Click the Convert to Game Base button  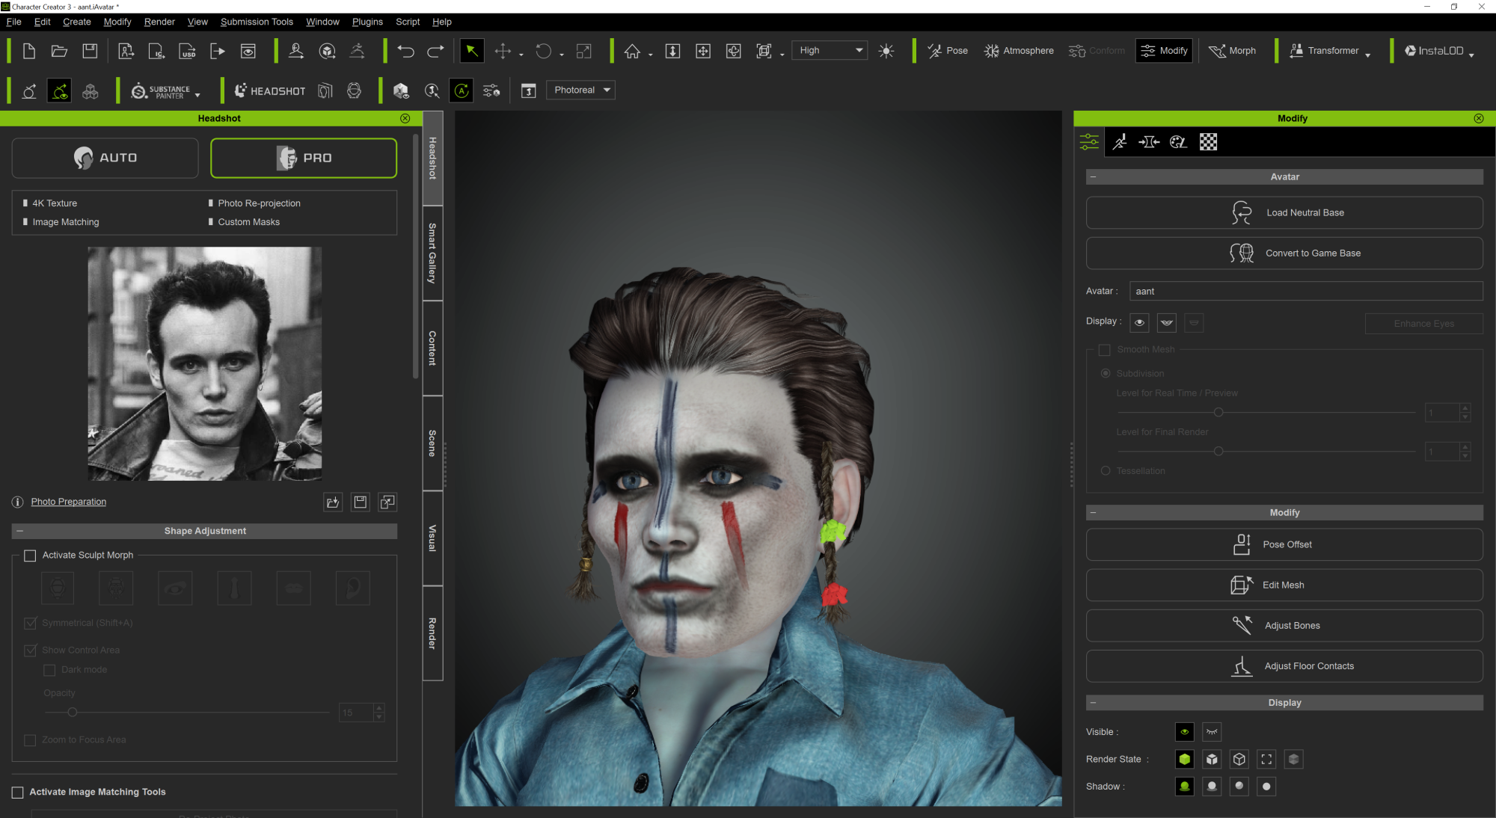[1284, 253]
